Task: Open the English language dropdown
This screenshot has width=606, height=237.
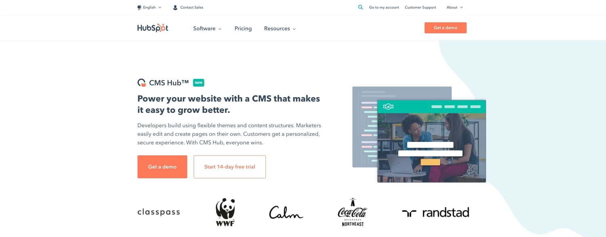Action: point(149,7)
